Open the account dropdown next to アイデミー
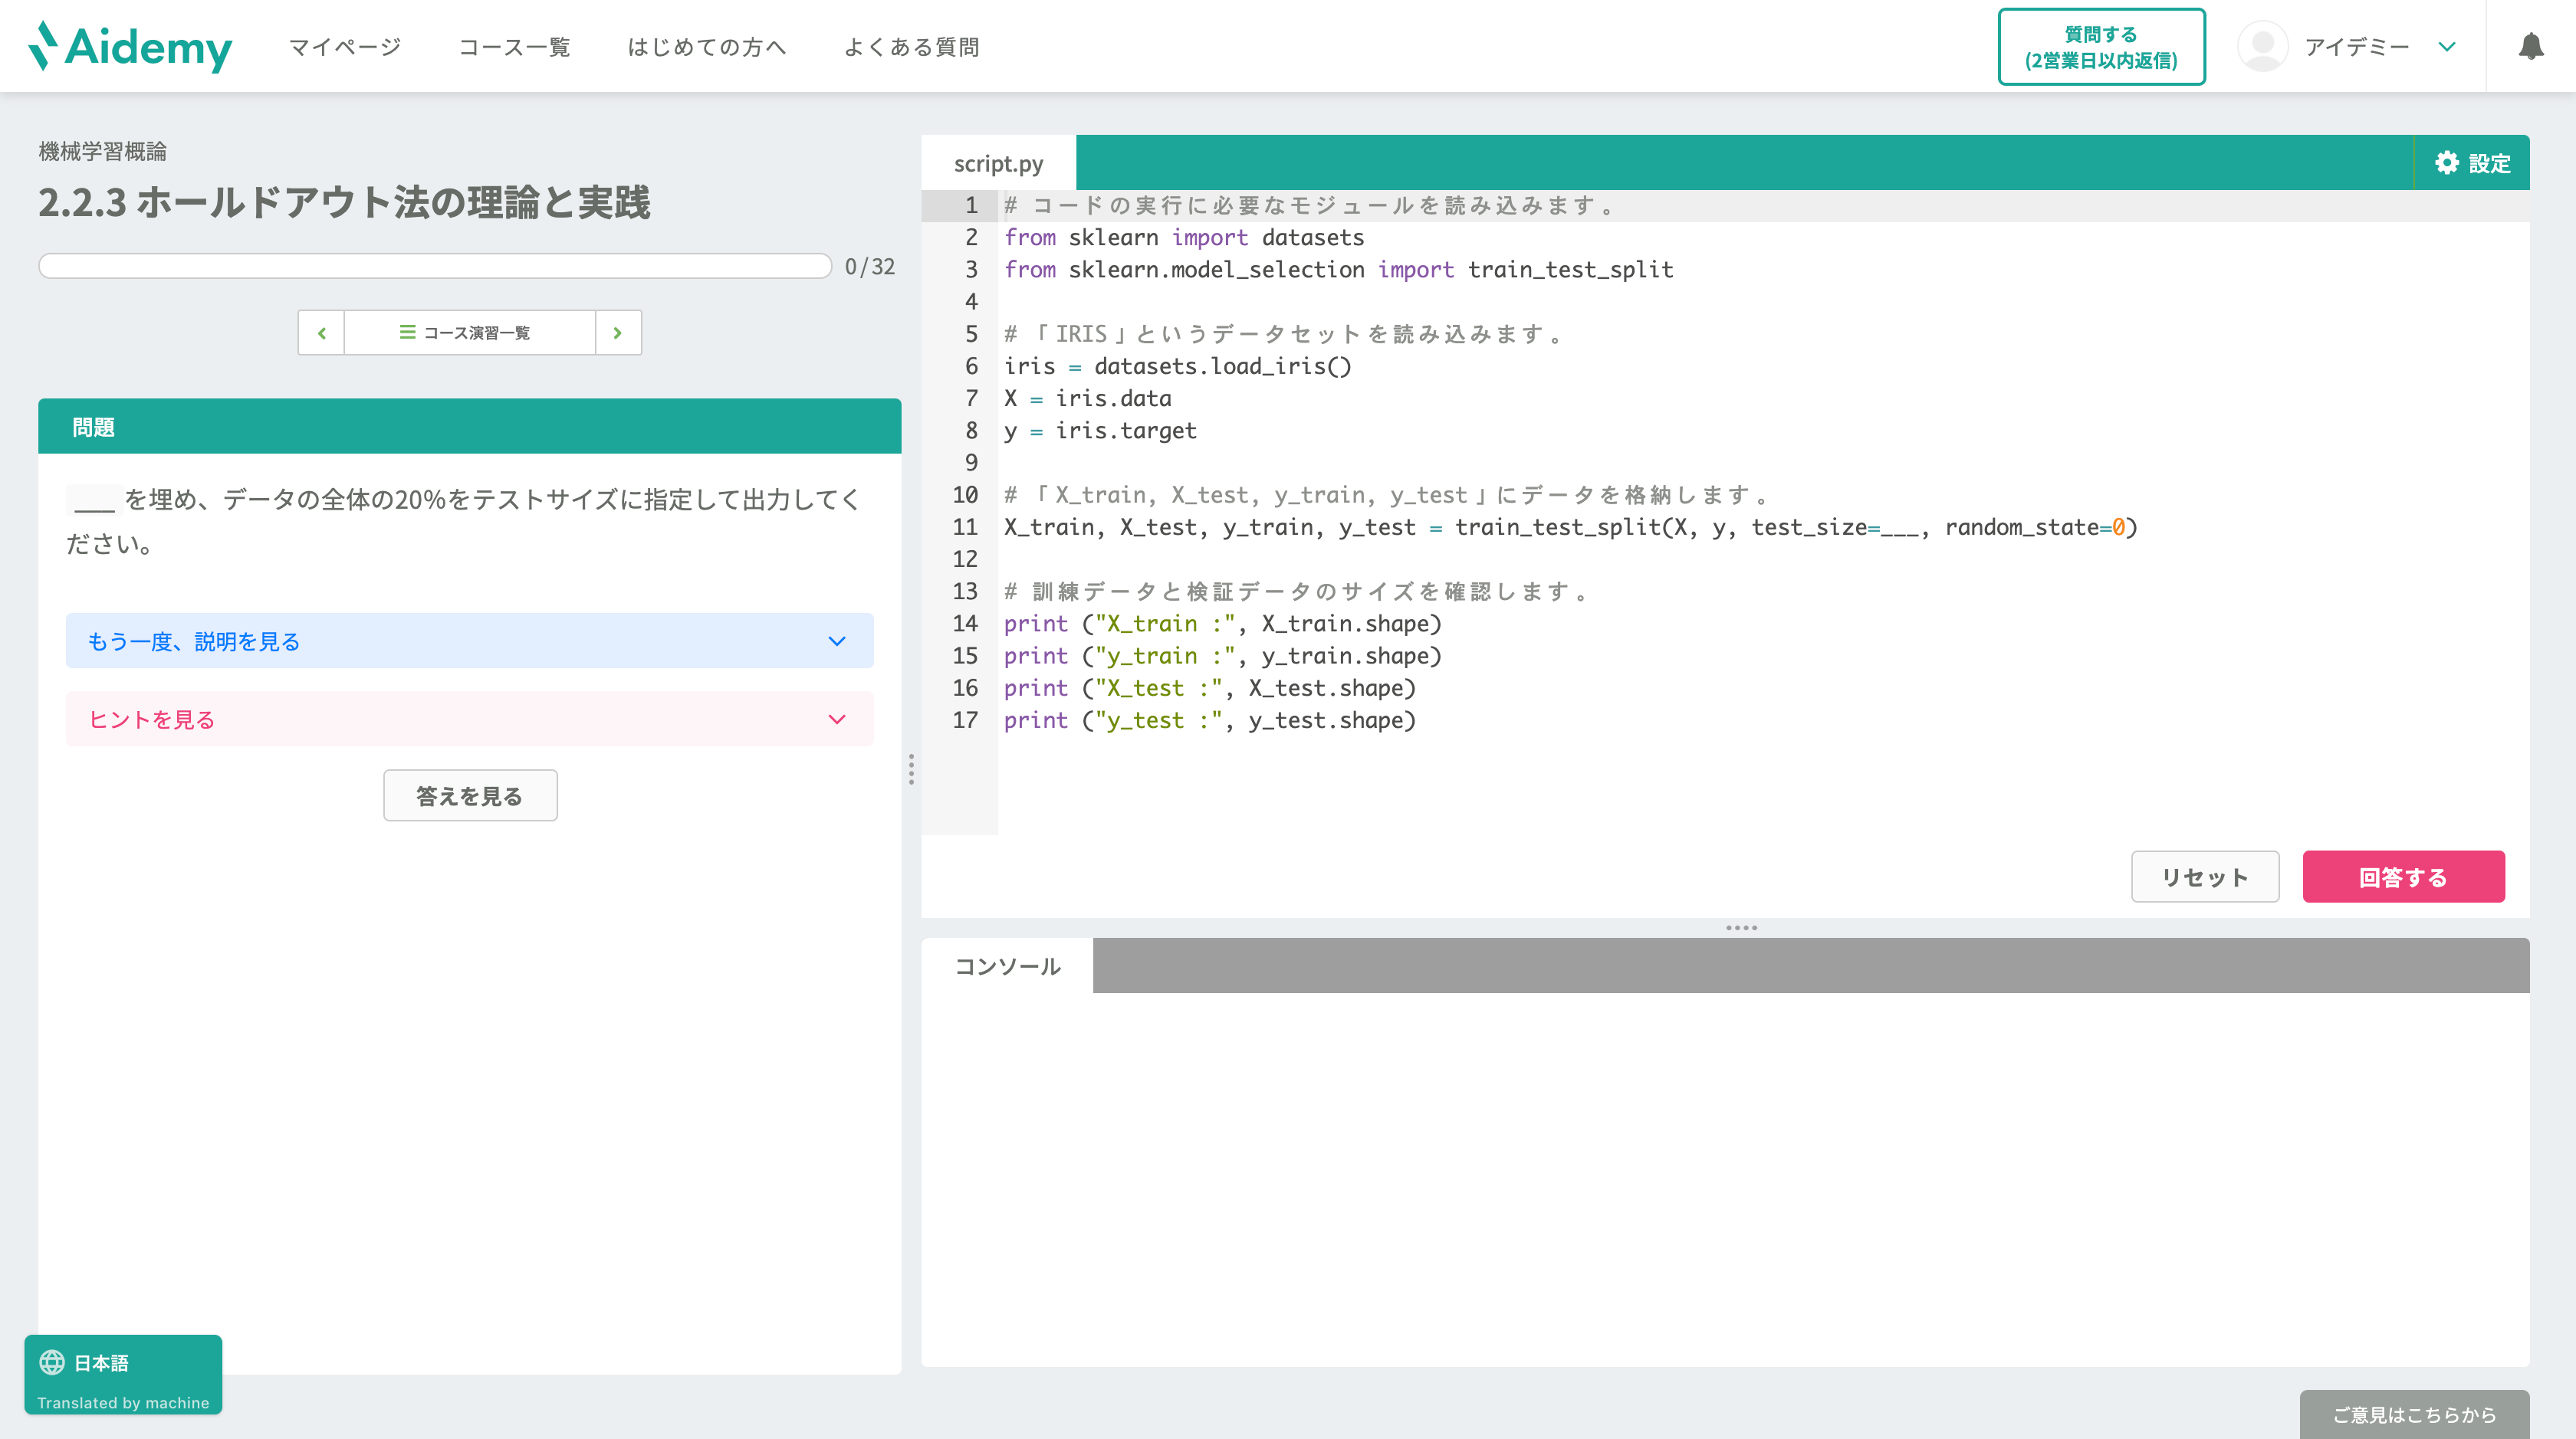 point(2447,46)
